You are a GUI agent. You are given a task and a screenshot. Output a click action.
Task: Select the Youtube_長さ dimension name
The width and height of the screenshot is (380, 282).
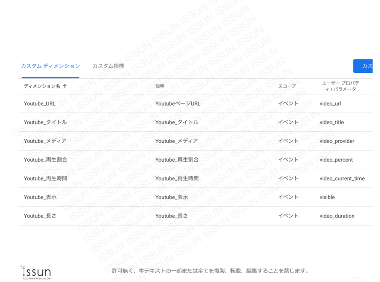(x=40, y=216)
